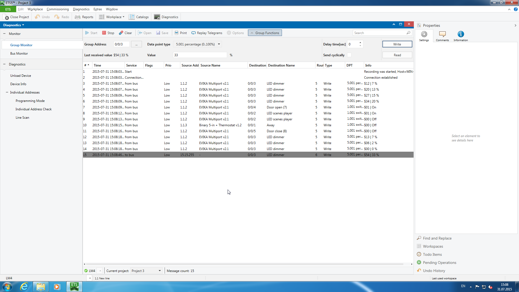Open the Current project dropdown
Viewport: 519px width, 292px height.
[159, 271]
